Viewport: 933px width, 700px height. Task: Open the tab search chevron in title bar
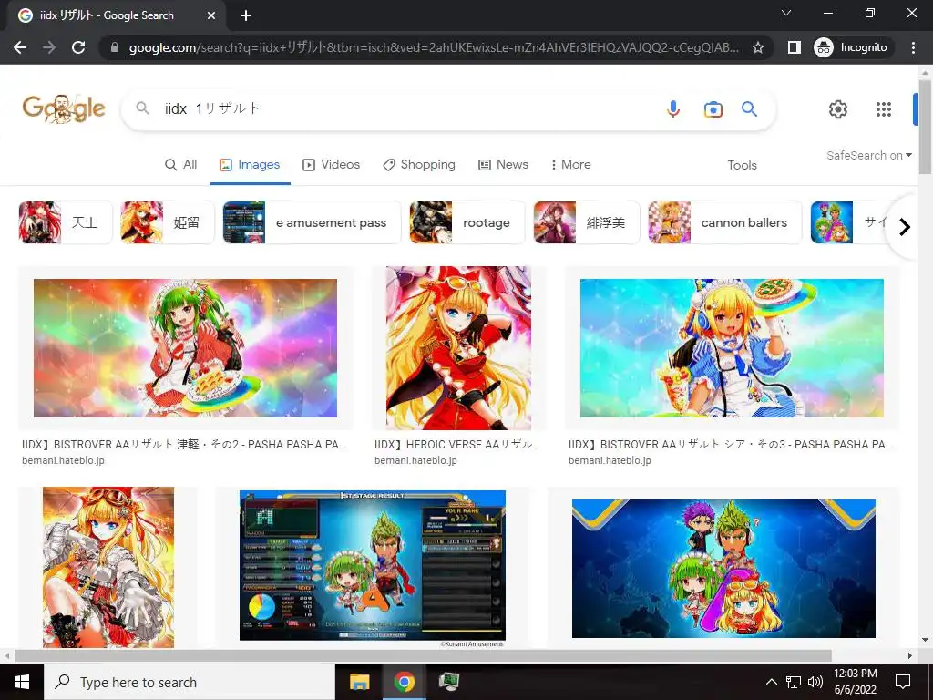[x=786, y=13]
